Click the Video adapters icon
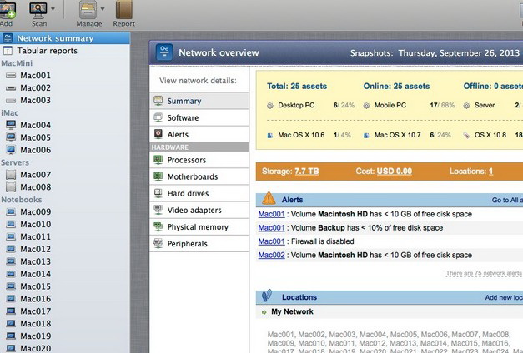523x353 pixels. click(158, 210)
